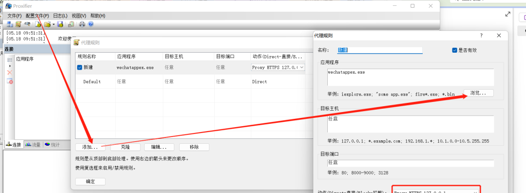Image resolution: width=526 pixels, height=193 pixels.
Task: Click the 代理规则 window title icon
Action: point(76,42)
